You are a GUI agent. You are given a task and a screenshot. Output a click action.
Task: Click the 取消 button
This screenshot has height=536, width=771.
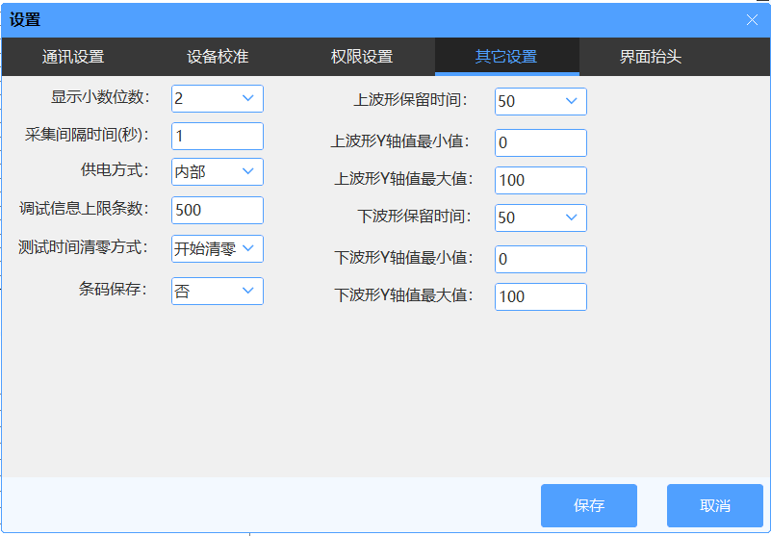click(714, 505)
